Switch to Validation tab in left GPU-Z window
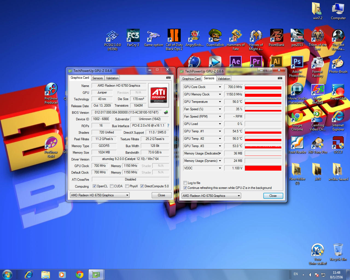Screen dimensions: 350x280 pyautogui.click(x=112, y=78)
